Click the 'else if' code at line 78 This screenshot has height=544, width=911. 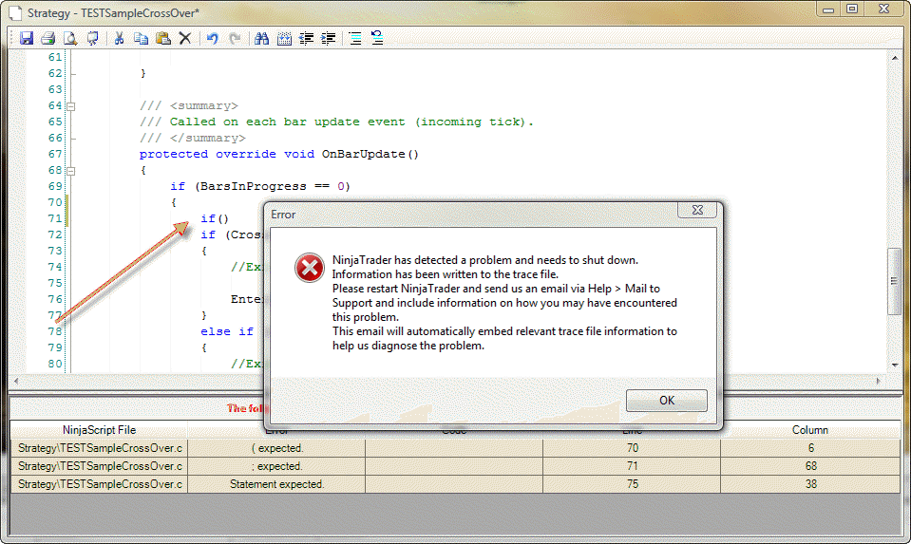click(x=227, y=331)
